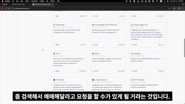Click the star icon on Solana Agent Kit card
The width and height of the screenshot is (185, 104).
(x=159, y=45)
